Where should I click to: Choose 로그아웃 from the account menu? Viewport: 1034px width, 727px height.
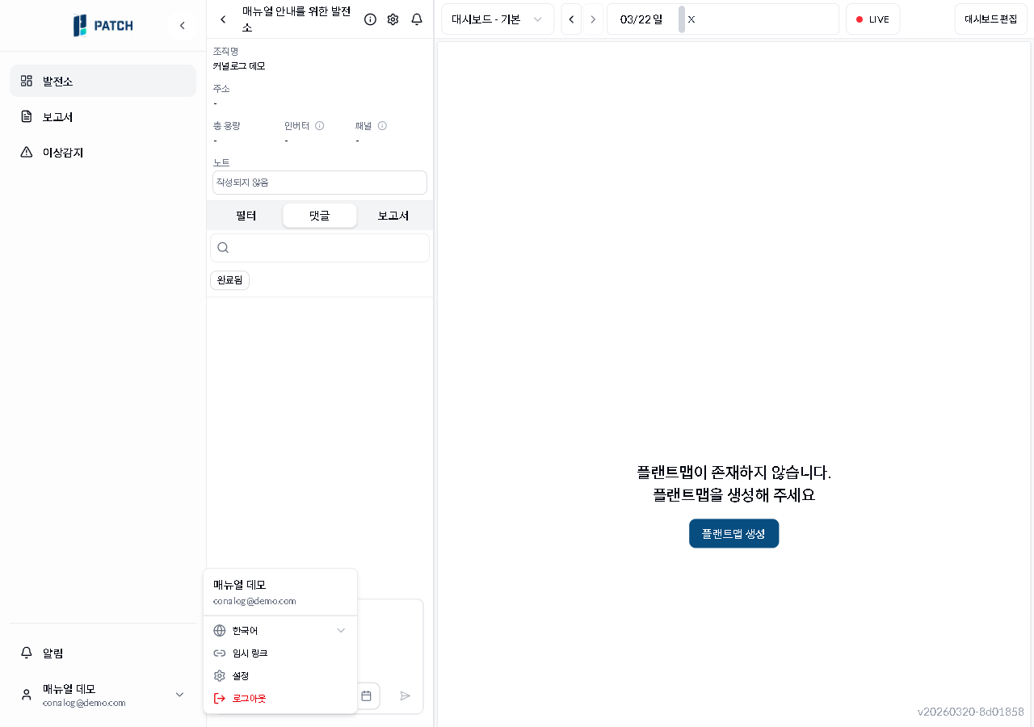pyautogui.click(x=250, y=698)
